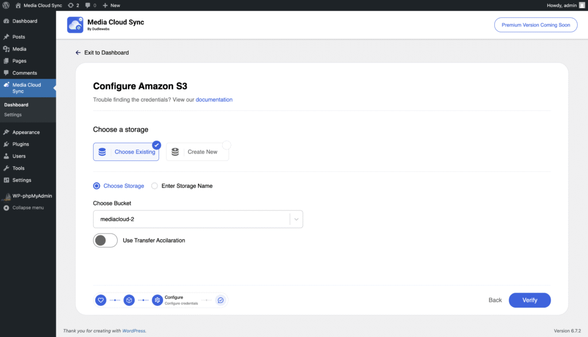The height and width of the screenshot is (337, 588).
Task: Open the documentation link
Action: (214, 99)
